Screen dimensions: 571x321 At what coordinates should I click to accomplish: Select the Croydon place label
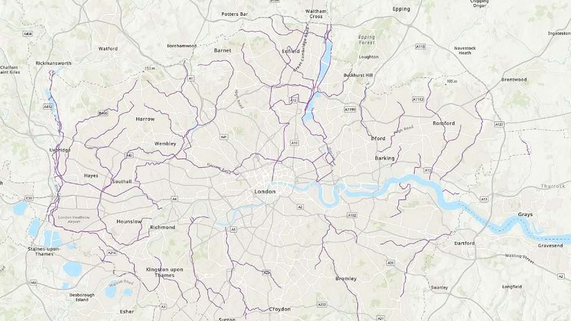click(280, 309)
